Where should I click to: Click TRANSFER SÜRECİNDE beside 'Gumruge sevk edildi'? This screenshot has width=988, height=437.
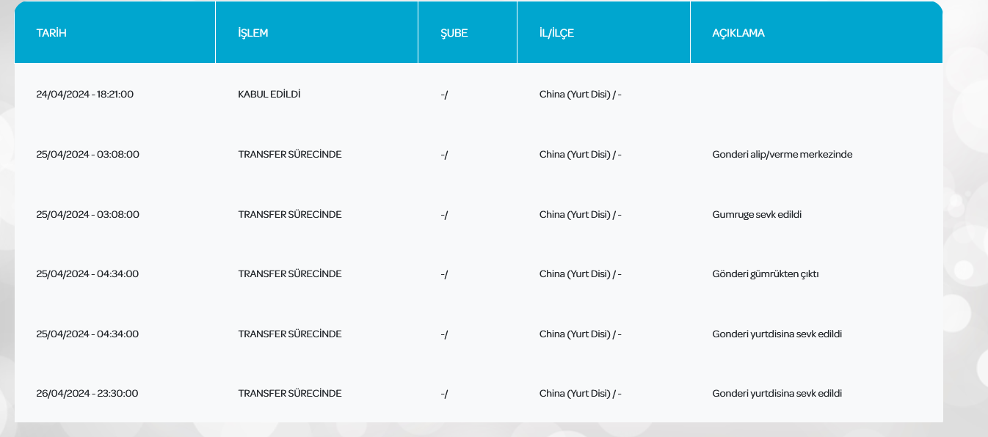coord(290,214)
